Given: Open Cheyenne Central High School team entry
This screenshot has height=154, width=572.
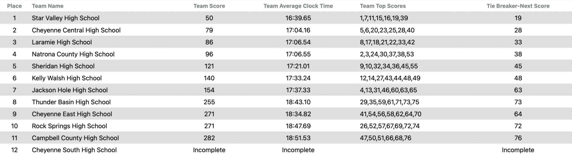Looking at the screenshot, I should (x=76, y=30).
